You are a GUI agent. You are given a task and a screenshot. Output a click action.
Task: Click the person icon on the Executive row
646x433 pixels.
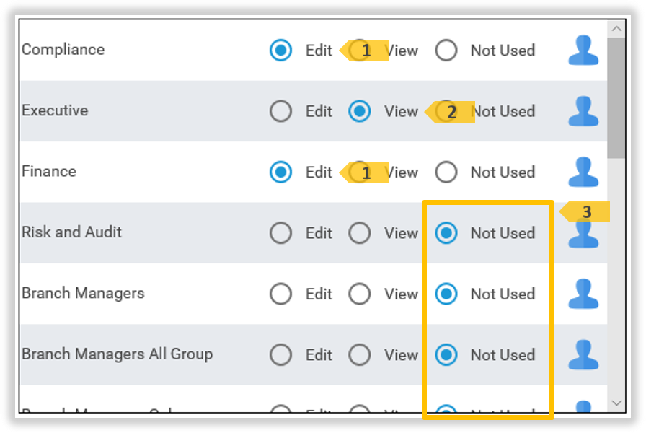(x=583, y=112)
